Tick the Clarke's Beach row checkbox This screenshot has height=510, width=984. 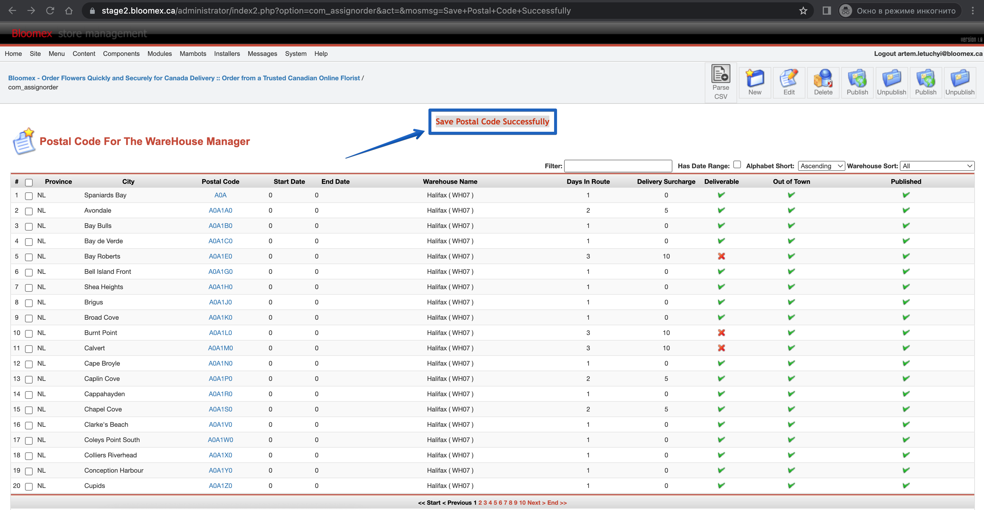pyautogui.click(x=29, y=425)
